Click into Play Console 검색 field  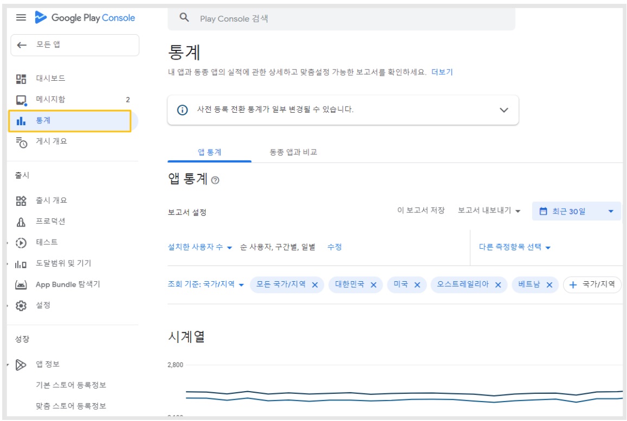(x=341, y=18)
